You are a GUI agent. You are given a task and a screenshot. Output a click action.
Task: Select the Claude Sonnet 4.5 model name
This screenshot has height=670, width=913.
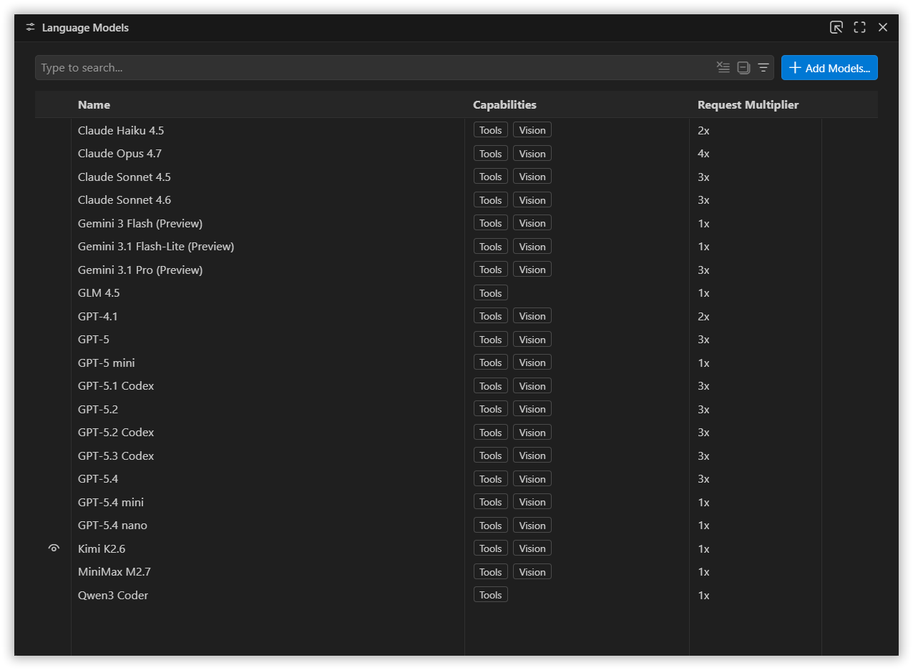point(125,177)
